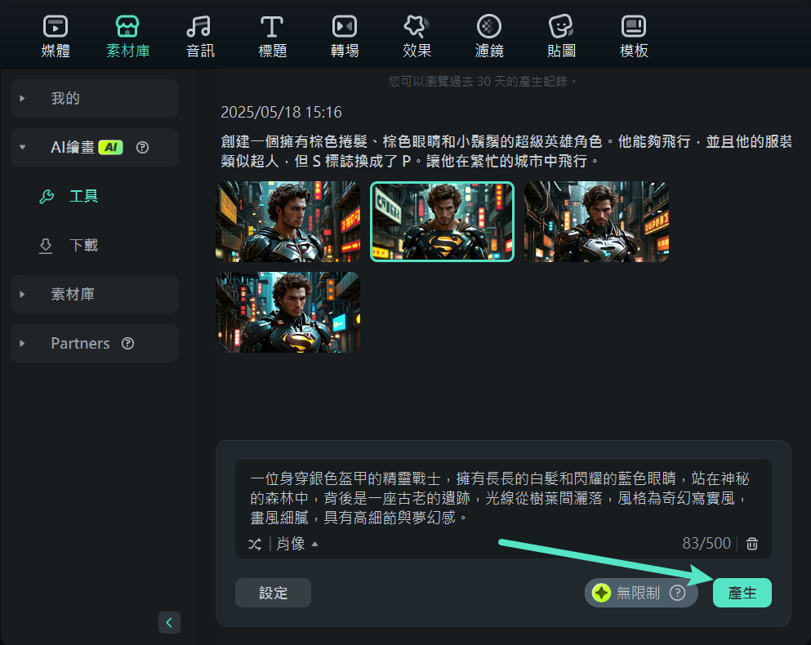Click the shuffle random prompt icon

[x=255, y=544]
